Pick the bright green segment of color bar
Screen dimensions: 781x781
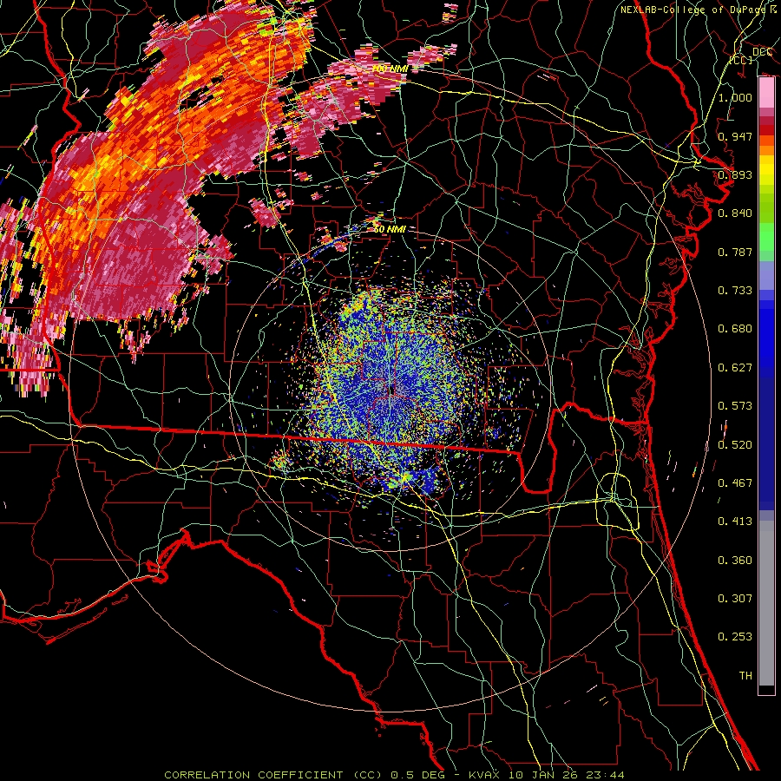click(x=766, y=238)
